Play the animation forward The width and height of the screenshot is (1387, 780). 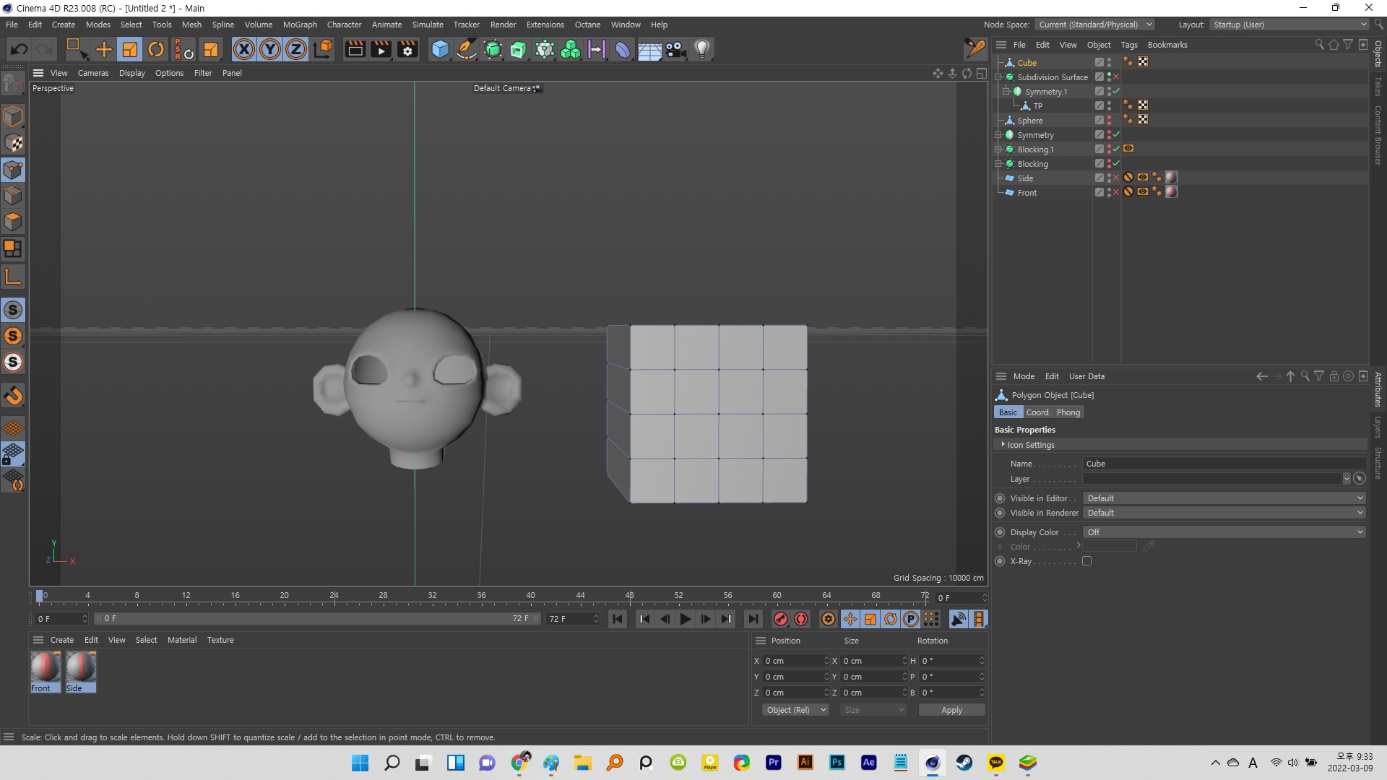686,619
